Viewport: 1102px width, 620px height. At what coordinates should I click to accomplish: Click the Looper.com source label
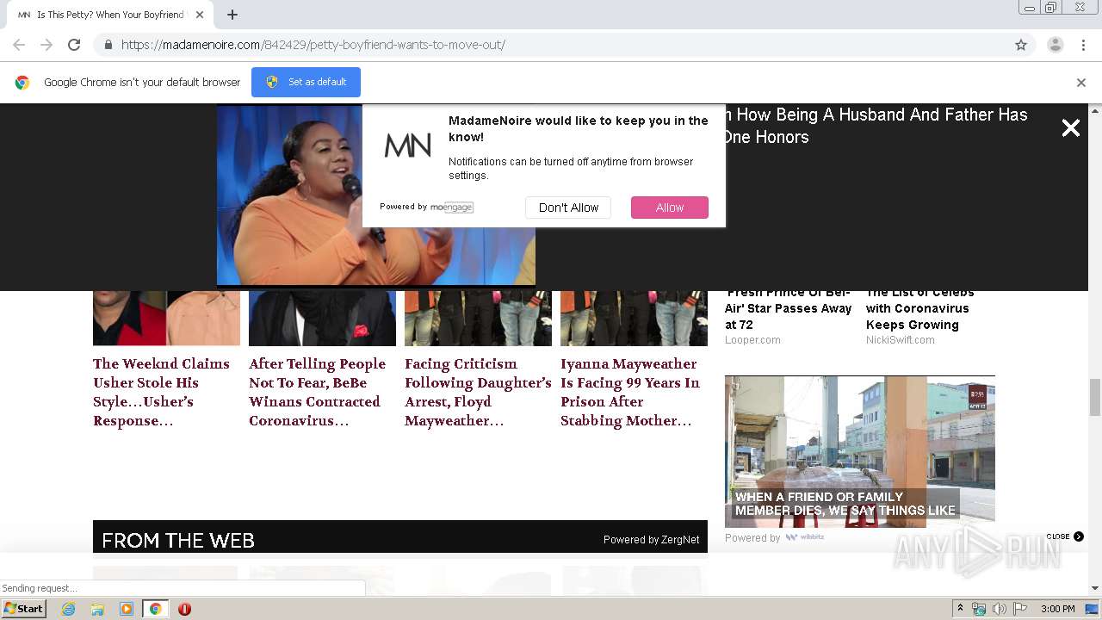[x=752, y=340]
